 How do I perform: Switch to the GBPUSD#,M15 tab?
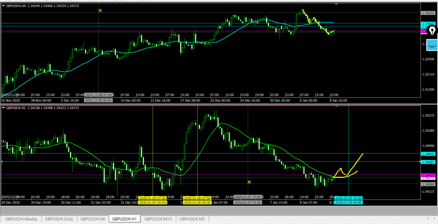click(158, 219)
